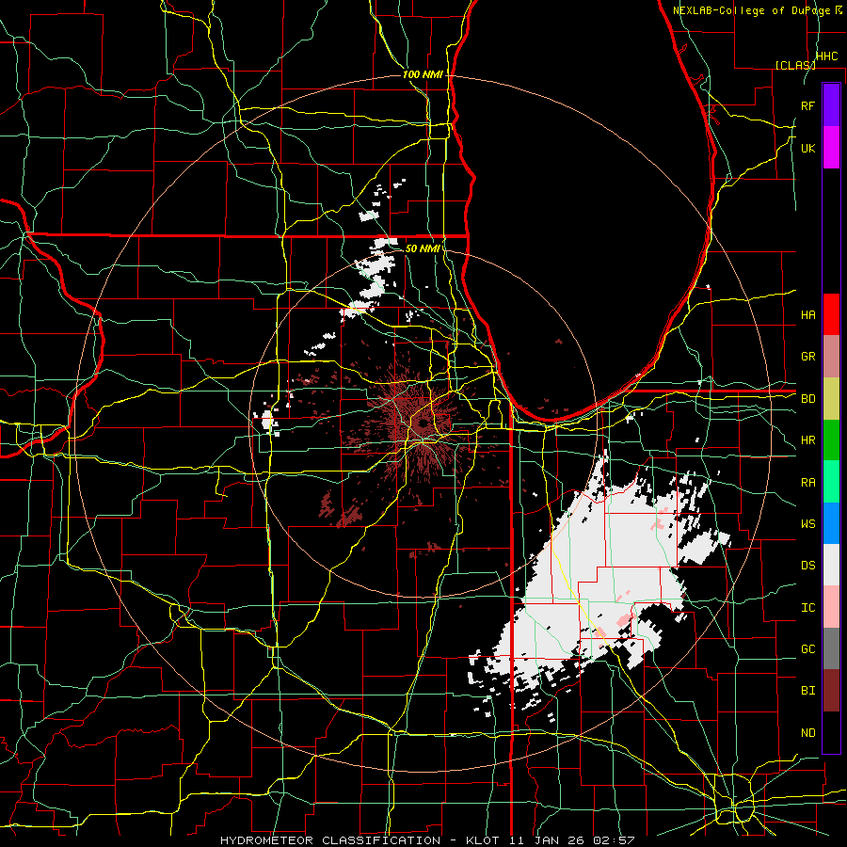Click the IC legend label

point(807,608)
